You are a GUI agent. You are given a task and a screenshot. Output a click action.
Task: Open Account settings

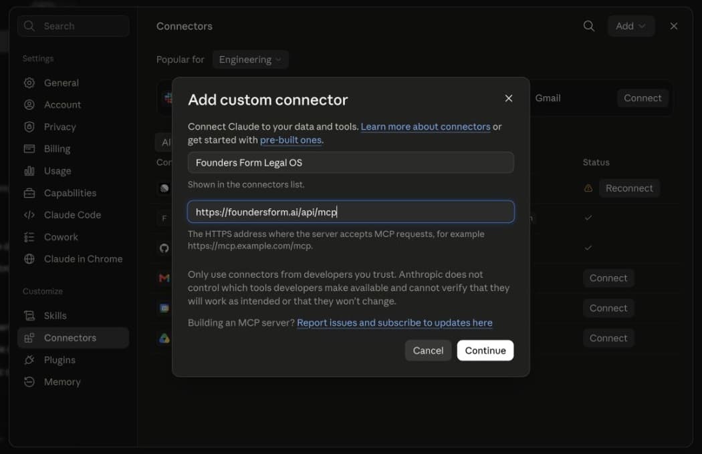pos(74,105)
